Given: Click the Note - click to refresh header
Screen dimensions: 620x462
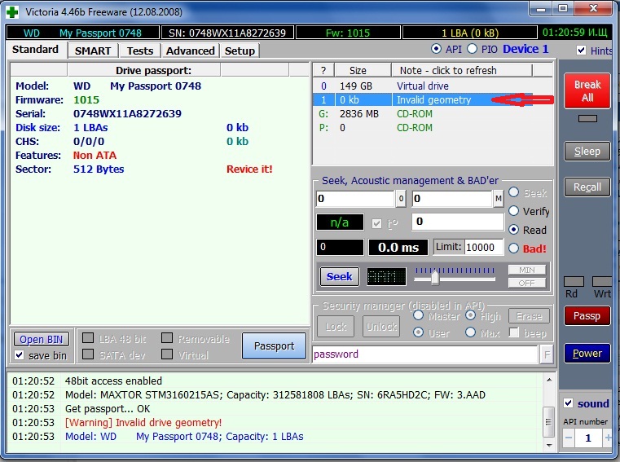Looking at the screenshot, I should coord(461,70).
